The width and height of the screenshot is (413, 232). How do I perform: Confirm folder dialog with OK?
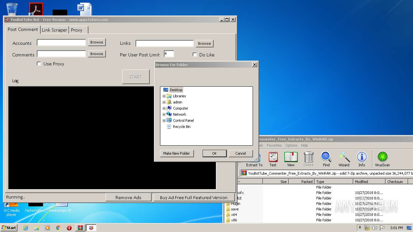(214, 153)
